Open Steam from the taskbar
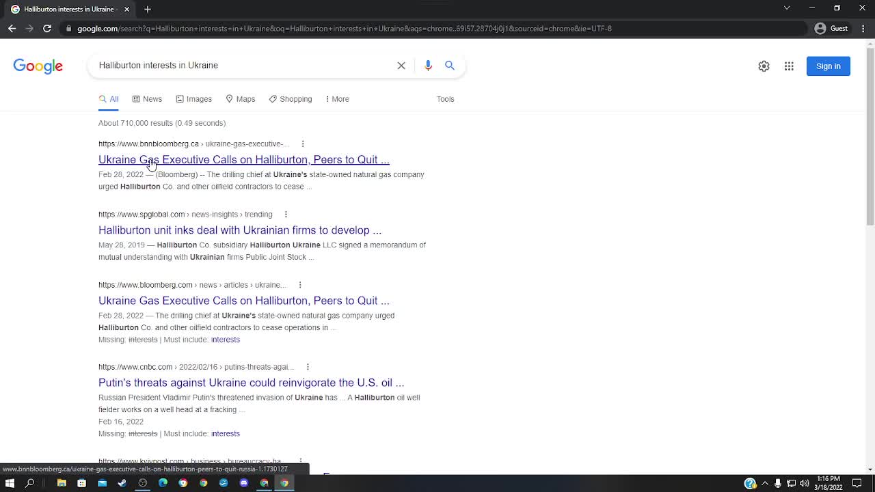Viewport: 875px width, 492px height. tap(122, 483)
